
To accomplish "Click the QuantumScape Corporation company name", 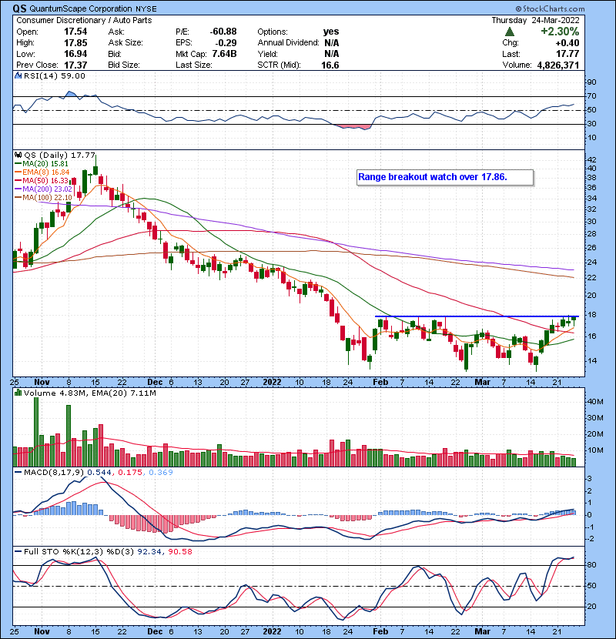I will pos(81,8).
